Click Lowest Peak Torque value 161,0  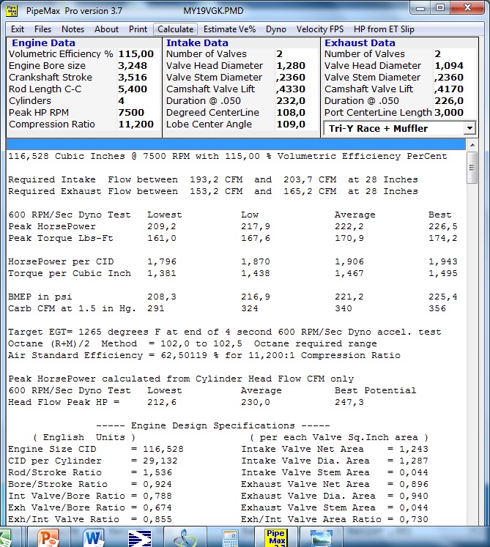(162, 238)
